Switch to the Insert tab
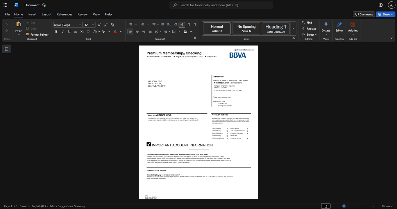The width and height of the screenshot is (397, 209). click(32, 14)
